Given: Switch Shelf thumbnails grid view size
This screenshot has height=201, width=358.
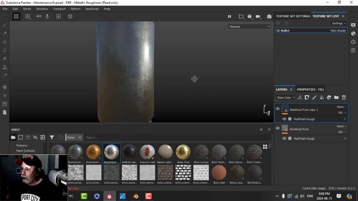Looking at the screenshot, I should coord(265,147).
